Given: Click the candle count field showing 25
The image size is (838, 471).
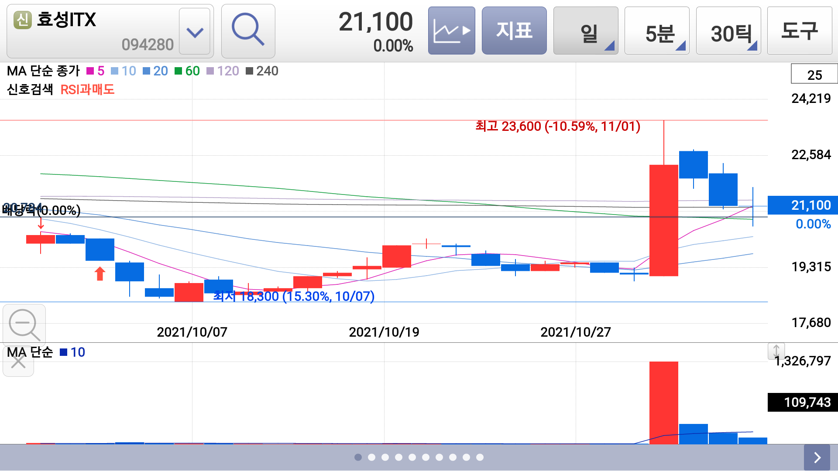Looking at the screenshot, I should 814,75.
